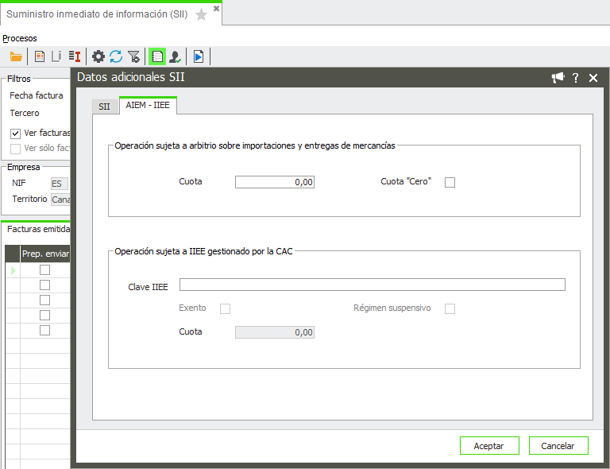The height and width of the screenshot is (469, 610).
Task: Click the green highlighted notepad icon
Action: [x=157, y=56]
